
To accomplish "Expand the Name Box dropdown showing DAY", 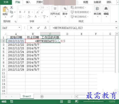I will [19, 27].
